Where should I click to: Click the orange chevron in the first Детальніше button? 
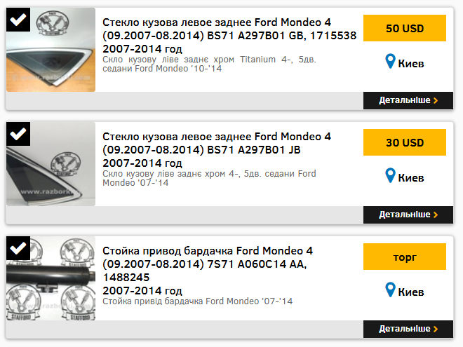click(436, 101)
